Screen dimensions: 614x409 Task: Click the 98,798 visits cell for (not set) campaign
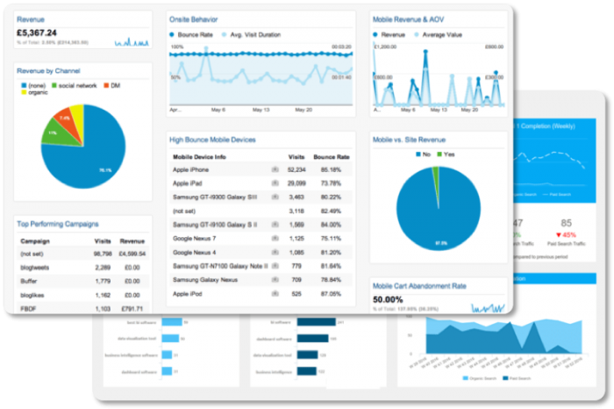click(x=103, y=254)
